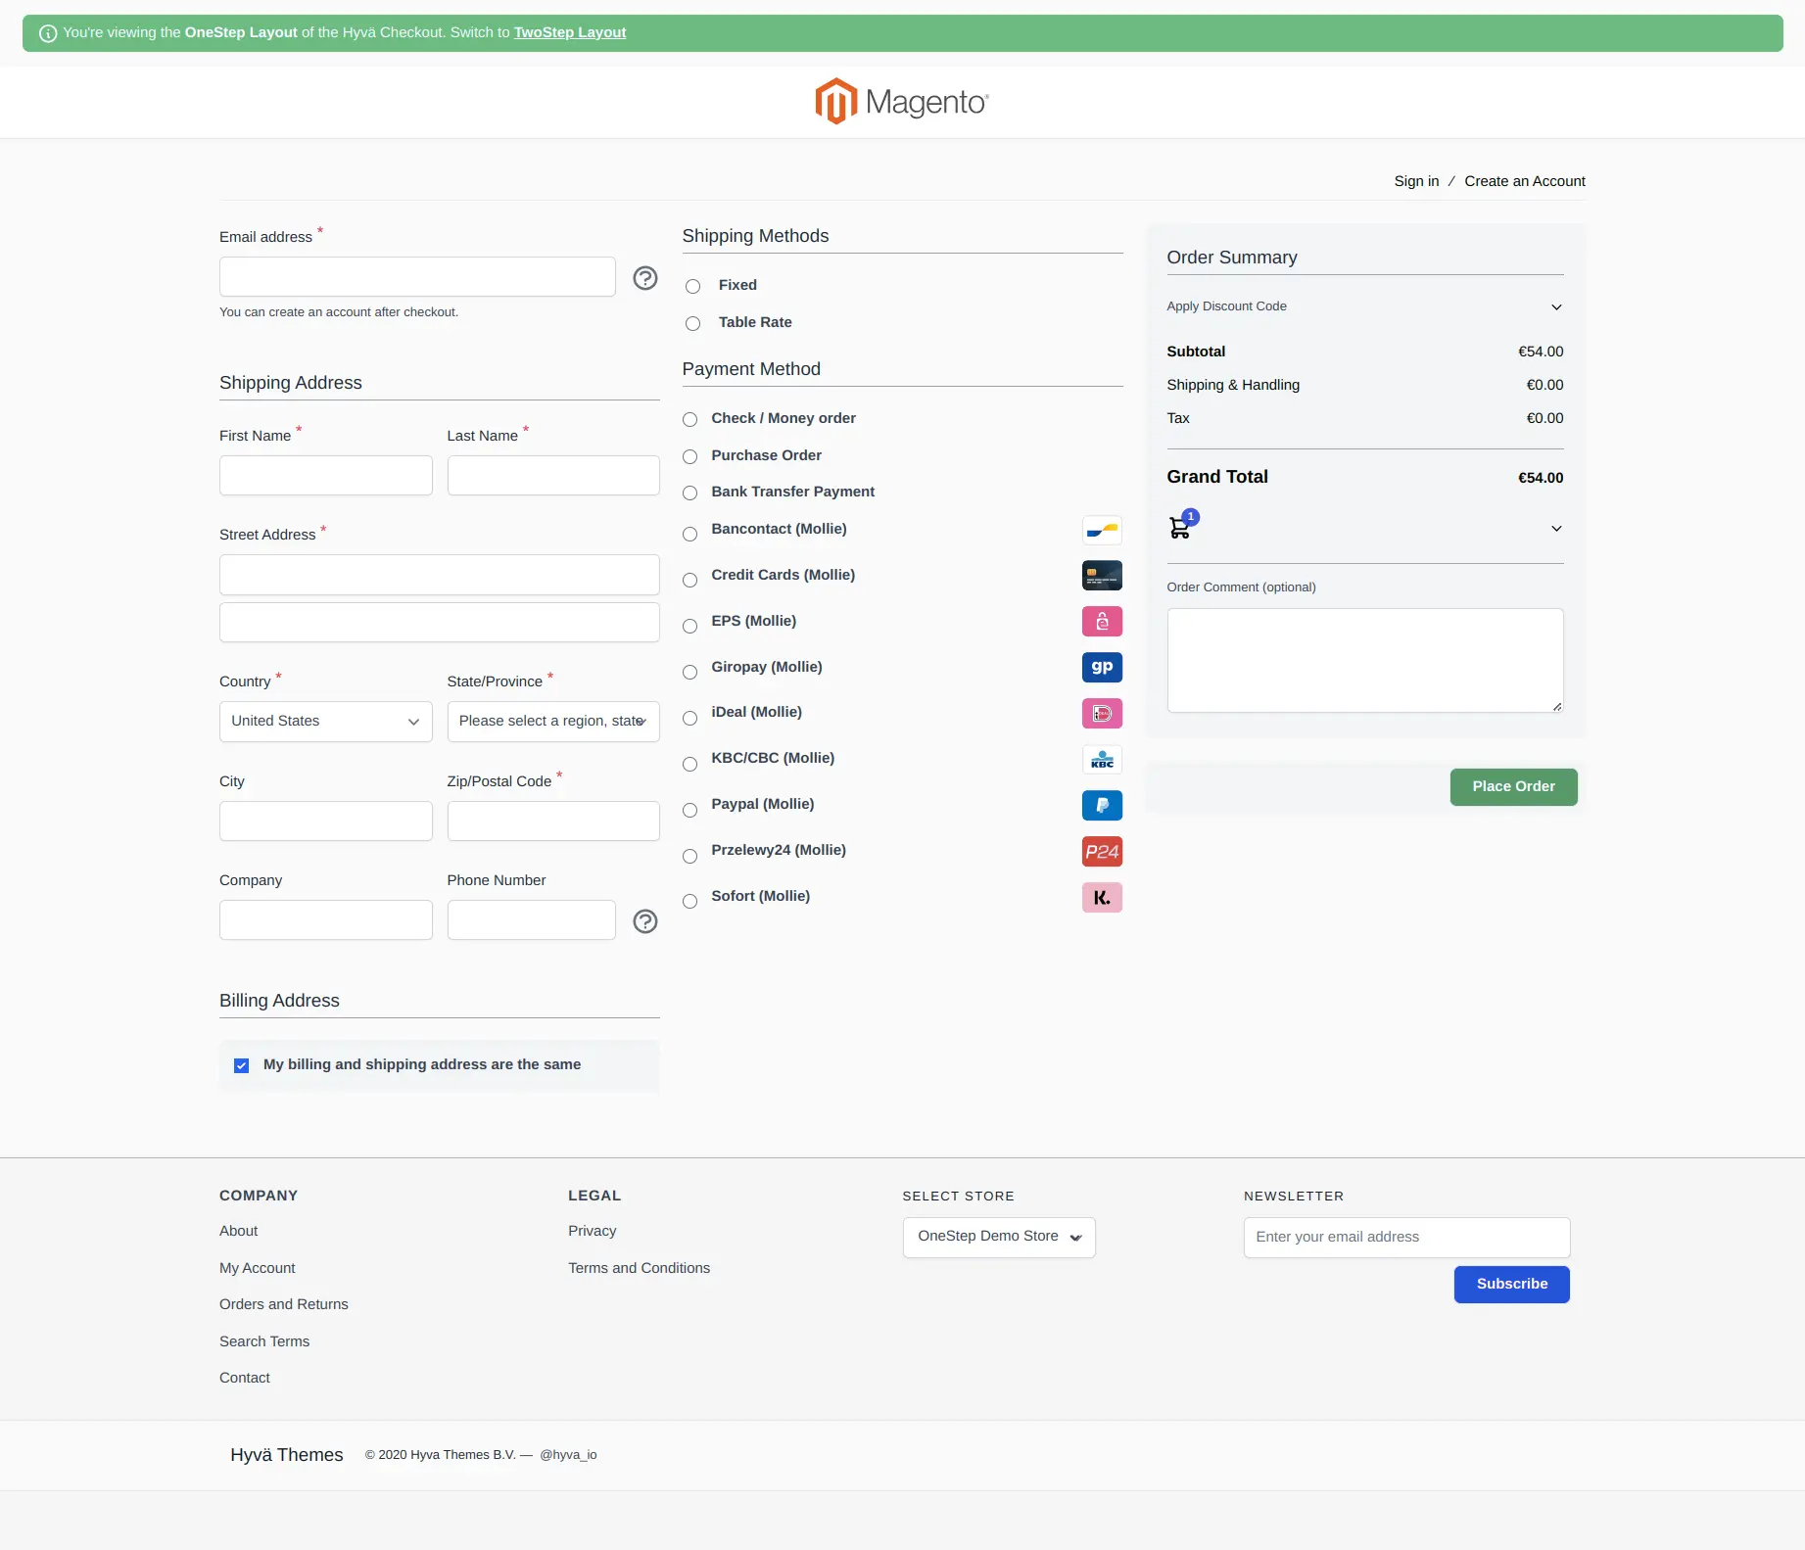This screenshot has height=1550, width=1805.
Task: Click the Przelewy24 P24 icon
Action: click(x=1101, y=851)
